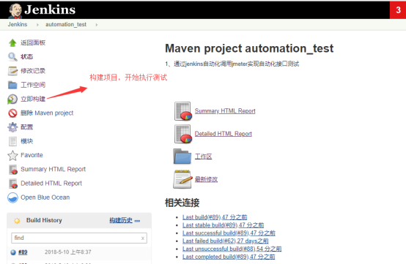Image resolution: width=406 pixels, height=264 pixels.
Task: Click the Build History heading text
Action: pos(44,220)
